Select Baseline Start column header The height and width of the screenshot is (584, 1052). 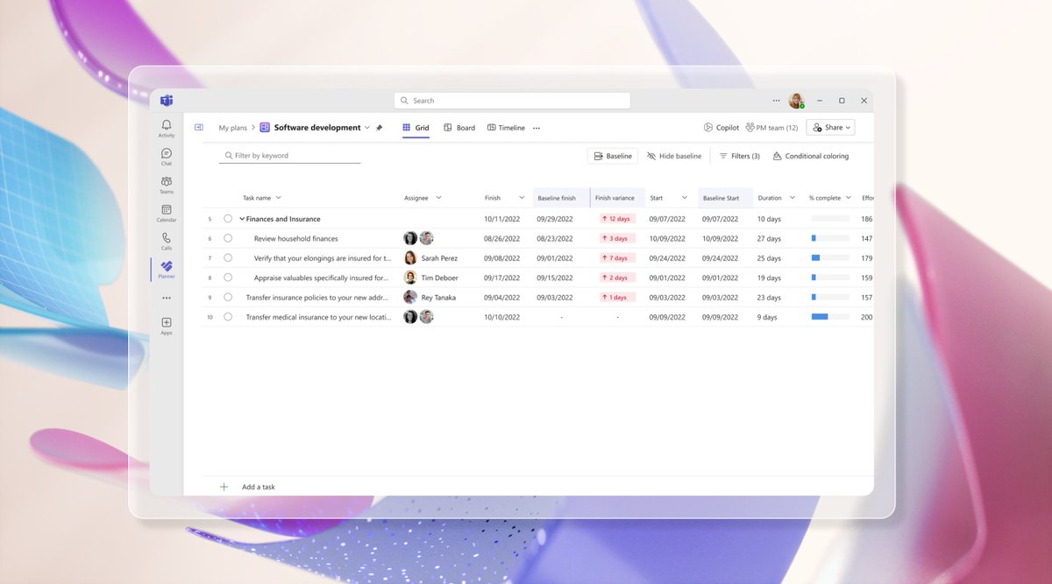[725, 198]
